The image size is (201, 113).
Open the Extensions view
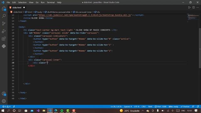4,39
